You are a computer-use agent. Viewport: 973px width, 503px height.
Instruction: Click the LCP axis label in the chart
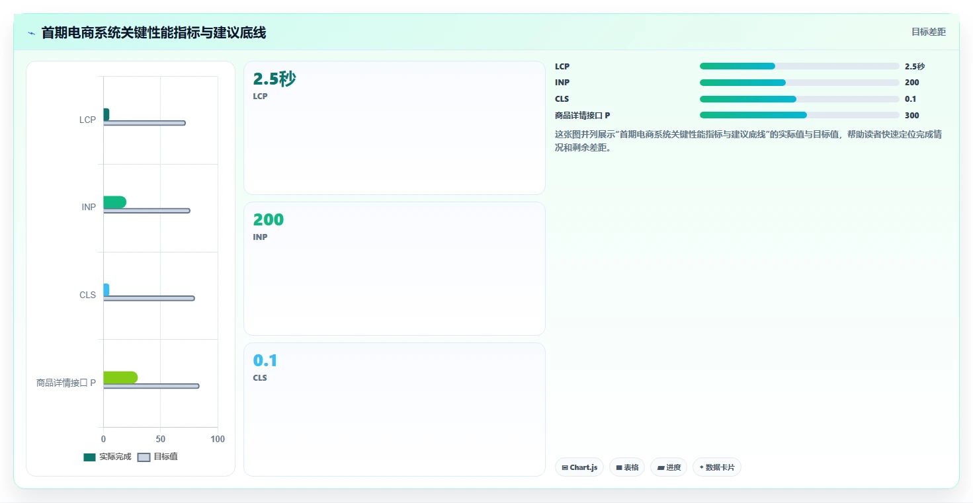coord(87,120)
